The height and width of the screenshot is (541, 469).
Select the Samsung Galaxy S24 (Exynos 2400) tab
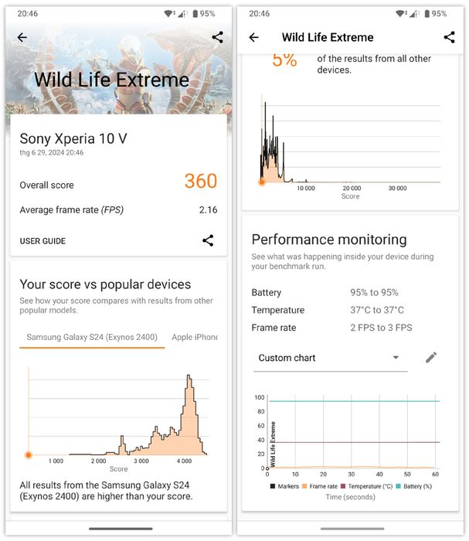92,338
